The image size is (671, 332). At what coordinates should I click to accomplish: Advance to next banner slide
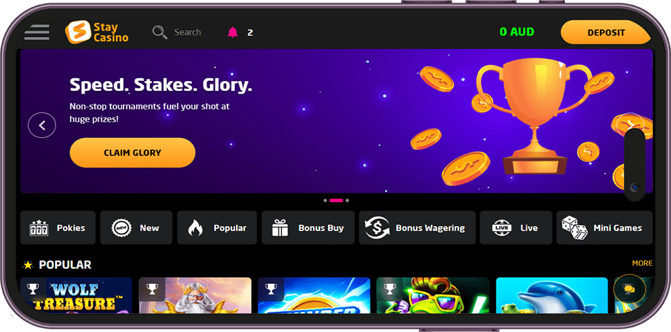coord(630,125)
